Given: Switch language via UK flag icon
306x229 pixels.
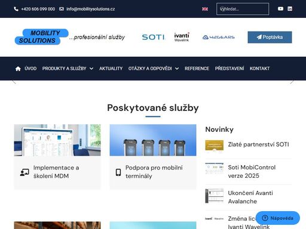Looking at the screenshot, I should (x=205, y=9).
